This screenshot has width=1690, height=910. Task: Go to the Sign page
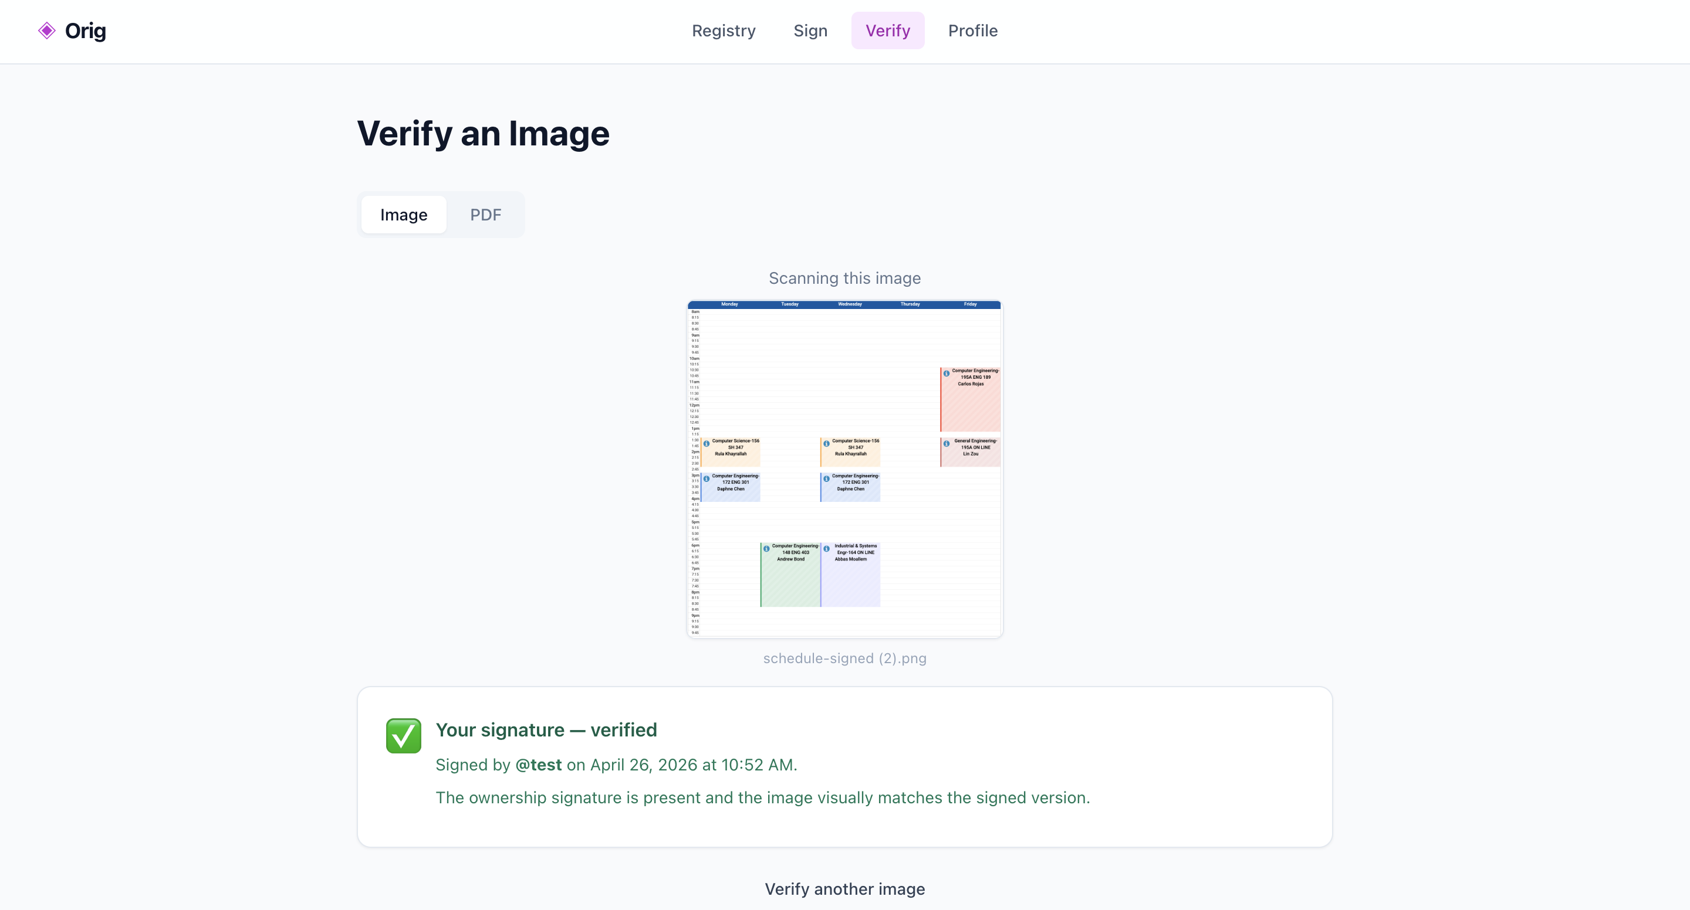coord(810,30)
